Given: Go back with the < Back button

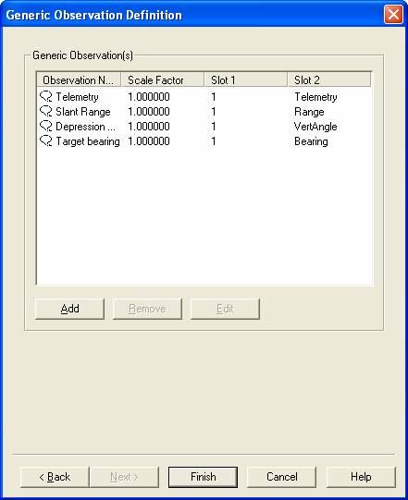Looking at the screenshot, I should [x=55, y=477].
